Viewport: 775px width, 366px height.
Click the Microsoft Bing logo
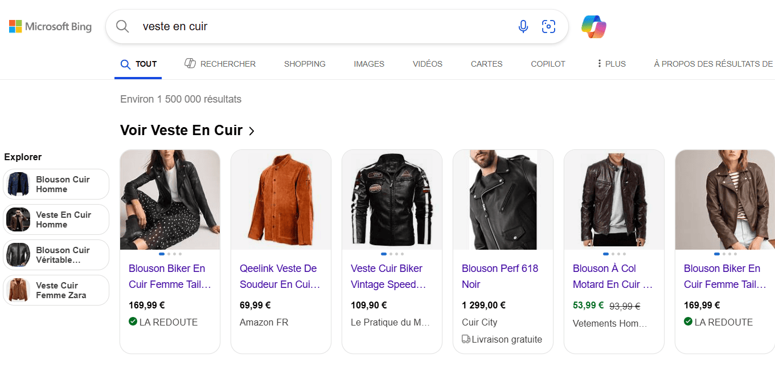pyautogui.click(x=50, y=26)
